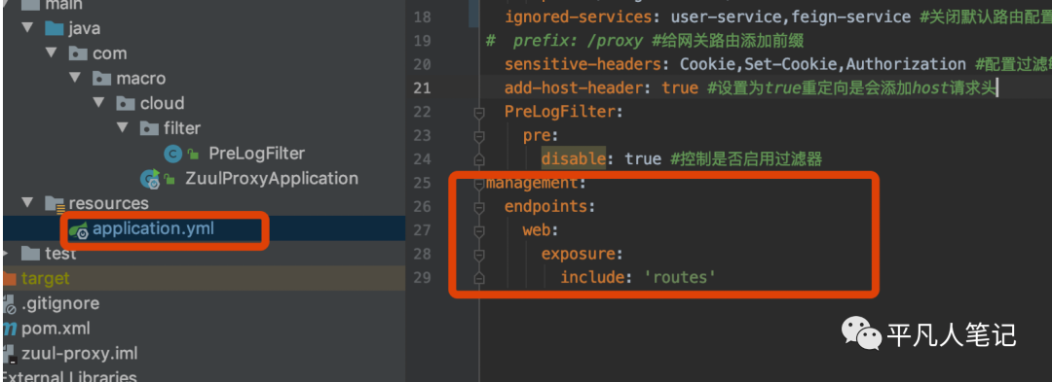Collapse the resources folder arrow
The image size is (1052, 382).
(x=27, y=203)
